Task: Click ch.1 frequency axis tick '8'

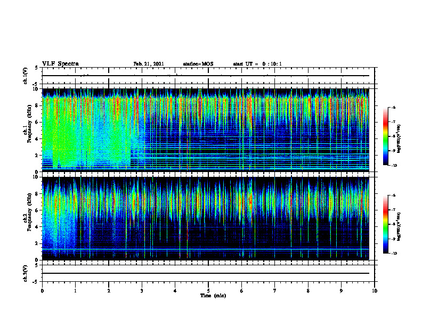Action: (37, 105)
